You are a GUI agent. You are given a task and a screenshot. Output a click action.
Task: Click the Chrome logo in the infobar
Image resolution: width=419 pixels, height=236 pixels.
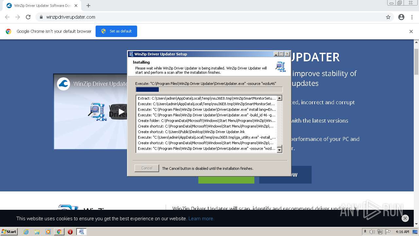9,31
